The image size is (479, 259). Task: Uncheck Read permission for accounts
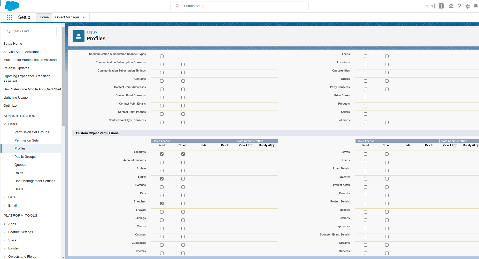tap(162, 154)
